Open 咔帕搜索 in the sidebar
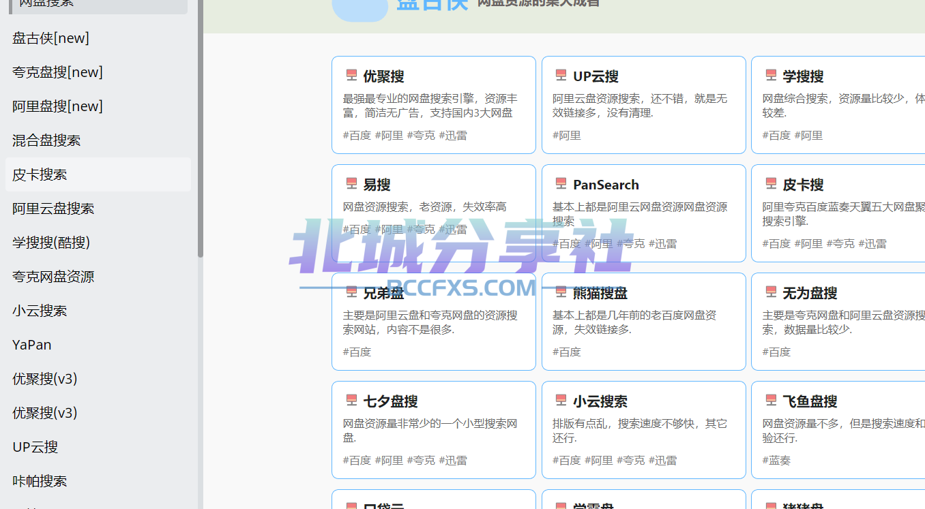This screenshot has width=925, height=509. (x=98, y=481)
